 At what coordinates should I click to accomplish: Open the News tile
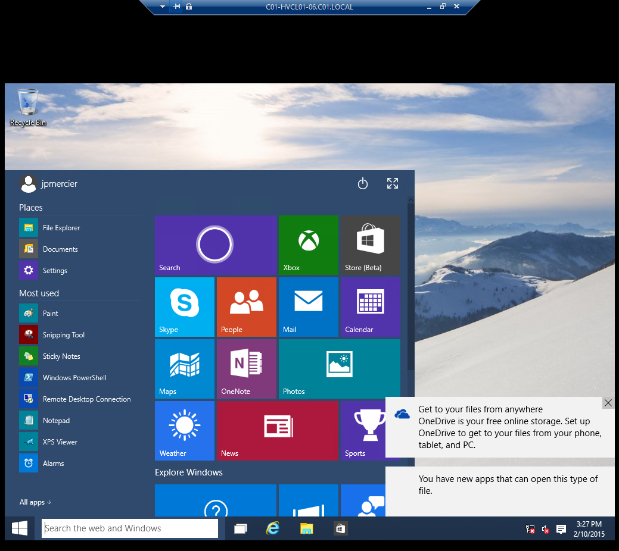click(278, 431)
